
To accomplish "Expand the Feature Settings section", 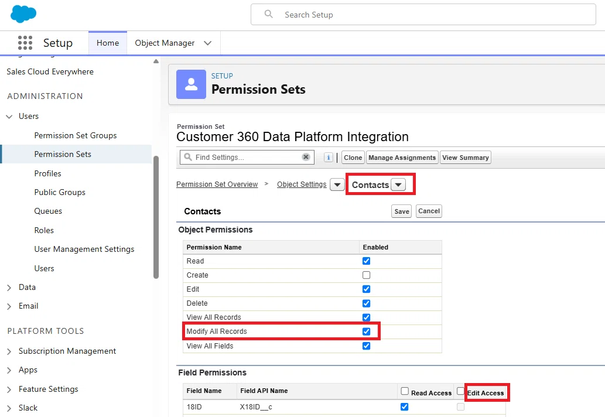I will pyautogui.click(x=9, y=389).
